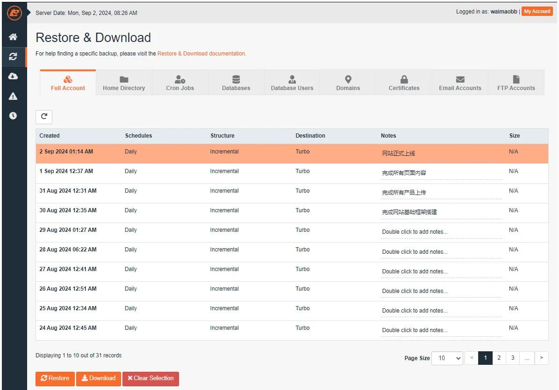Jump to page 2 of records
This screenshot has width=559, height=390.
[499, 358]
